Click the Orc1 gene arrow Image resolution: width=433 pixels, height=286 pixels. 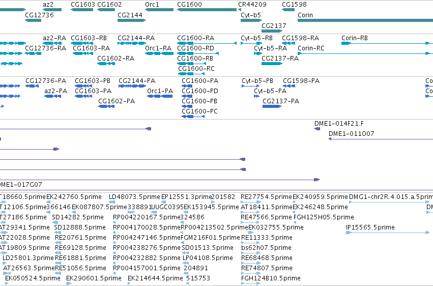point(159,10)
